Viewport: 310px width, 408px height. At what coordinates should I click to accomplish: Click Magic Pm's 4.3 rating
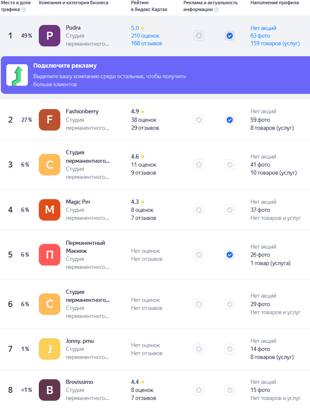138,202
